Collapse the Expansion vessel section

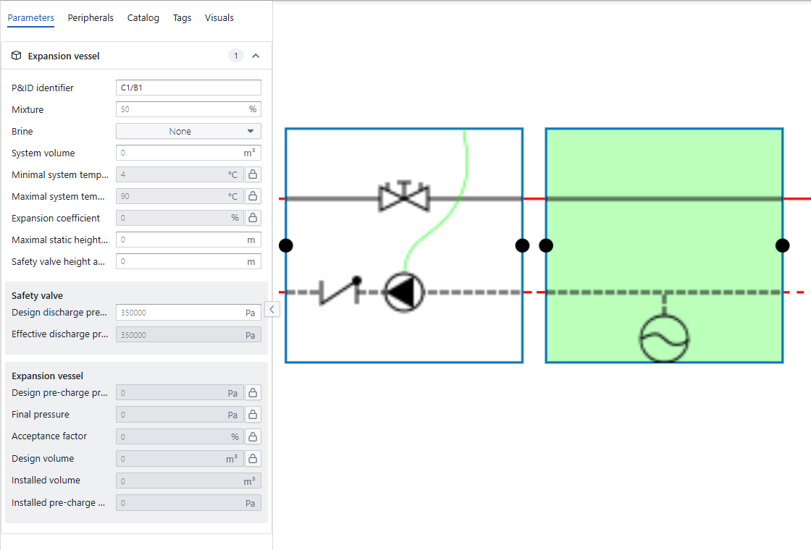pos(256,56)
